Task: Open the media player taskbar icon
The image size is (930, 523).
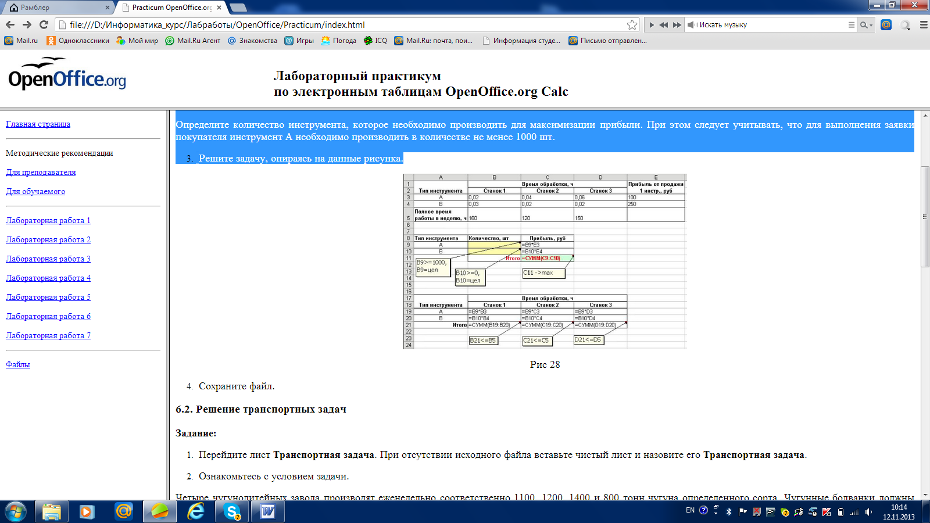Action: point(88,512)
